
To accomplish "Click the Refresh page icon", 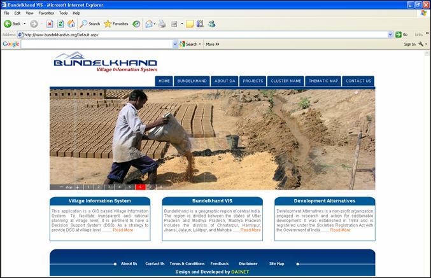I will (x=60, y=24).
